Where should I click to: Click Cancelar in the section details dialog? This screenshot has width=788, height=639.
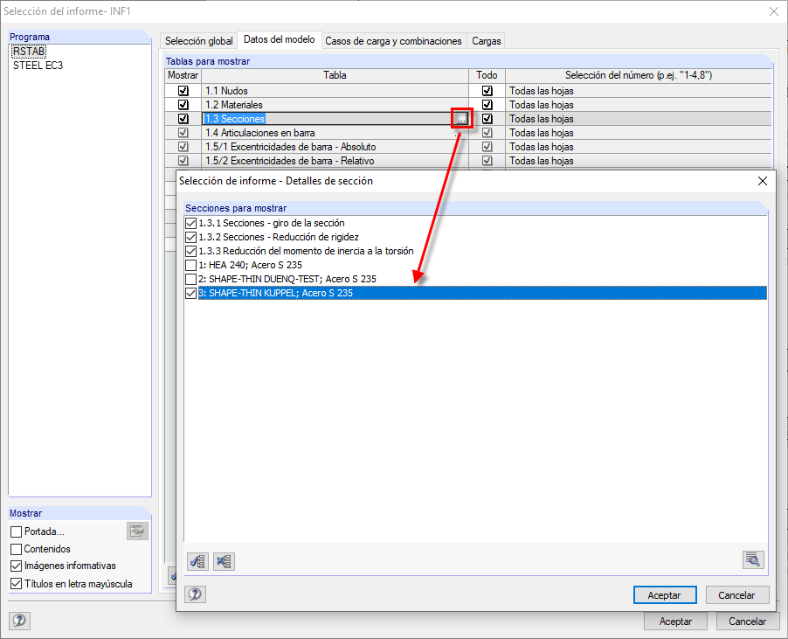(x=736, y=594)
